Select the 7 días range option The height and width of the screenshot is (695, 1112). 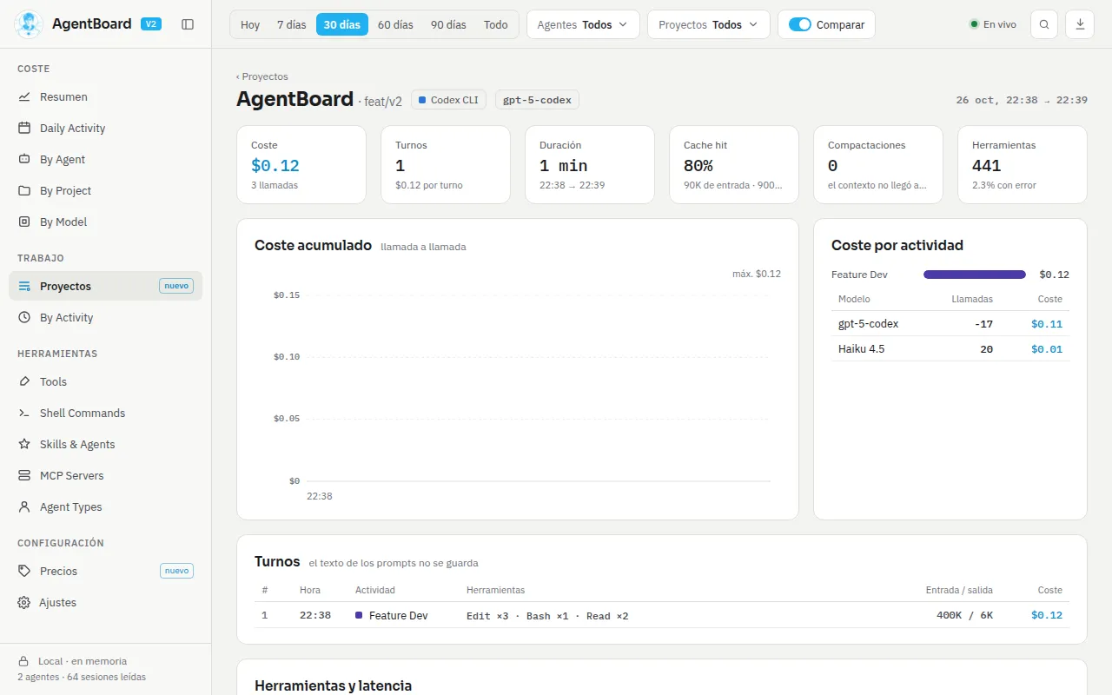click(x=291, y=24)
